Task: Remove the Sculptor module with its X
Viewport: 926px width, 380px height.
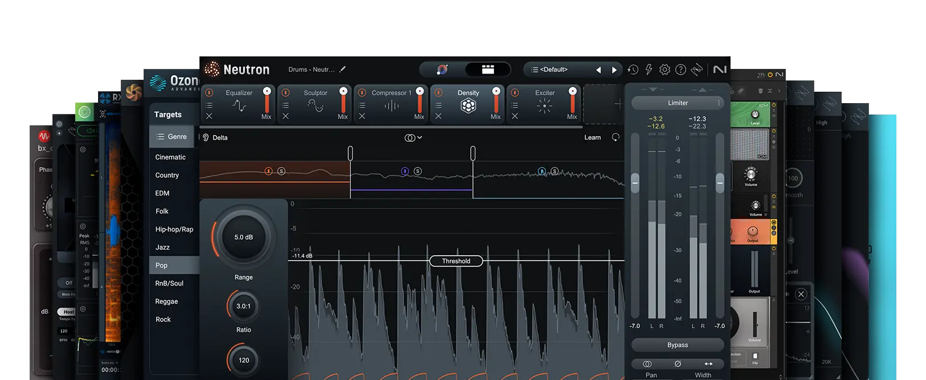Action: 285,116
